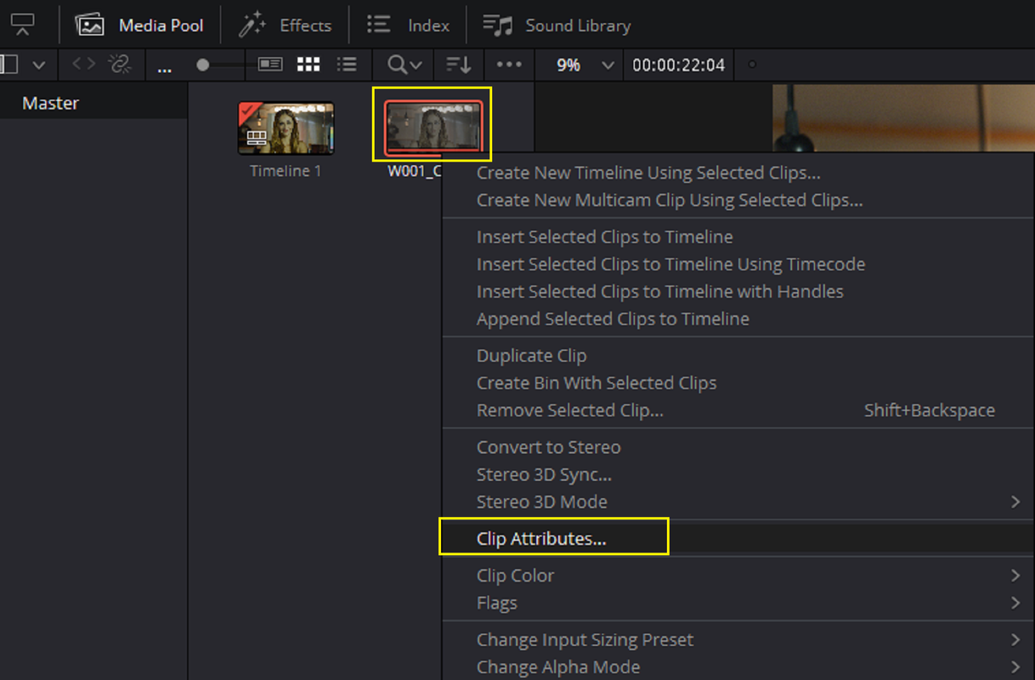This screenshot has height=680, width=1035.
Task: Switch to metadata view icon
Action: point(270,65)
